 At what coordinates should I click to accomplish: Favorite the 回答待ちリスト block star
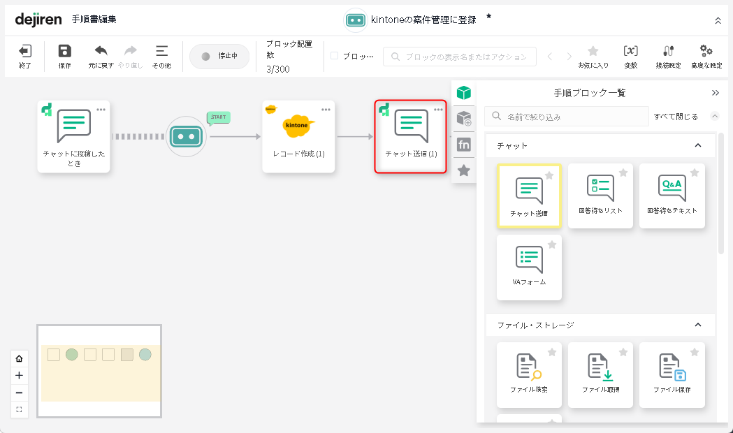tap(623, 173)
